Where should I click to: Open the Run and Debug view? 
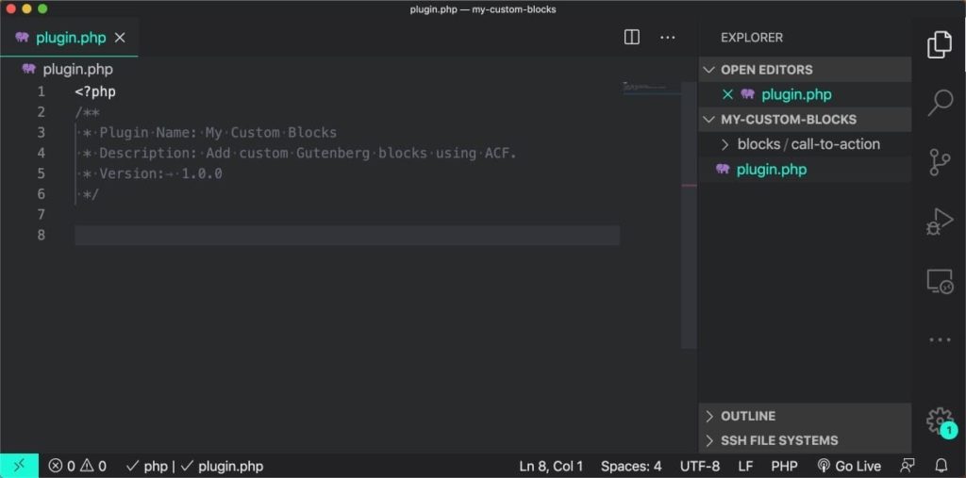(940, 222)
